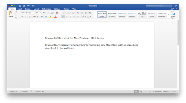The height and width of the screenshot is (103, 186).
Task: Click the English (UK) language indicator
Action: (x=39, y=92)
